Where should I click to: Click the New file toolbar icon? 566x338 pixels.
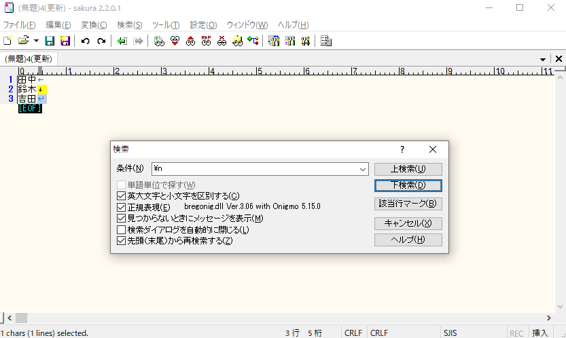click(7, 41)
